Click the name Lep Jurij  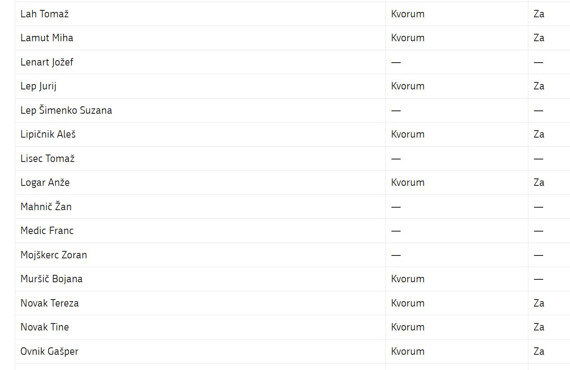(38, 86)
